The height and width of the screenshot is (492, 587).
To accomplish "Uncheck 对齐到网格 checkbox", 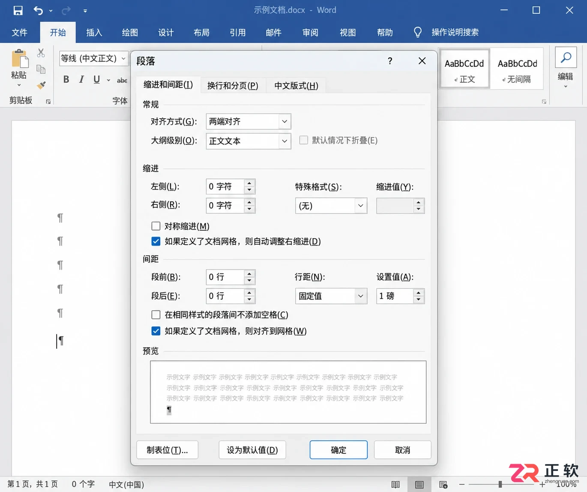I will 156,331.
